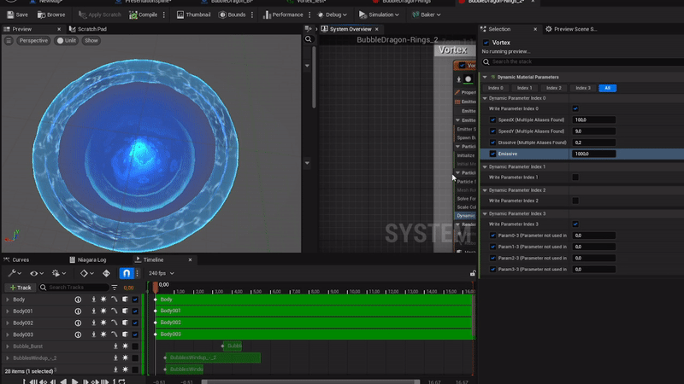Open the Baker dropdown menu
The height and width of the screenshot is (384, 684).
(x=426, y=15)
